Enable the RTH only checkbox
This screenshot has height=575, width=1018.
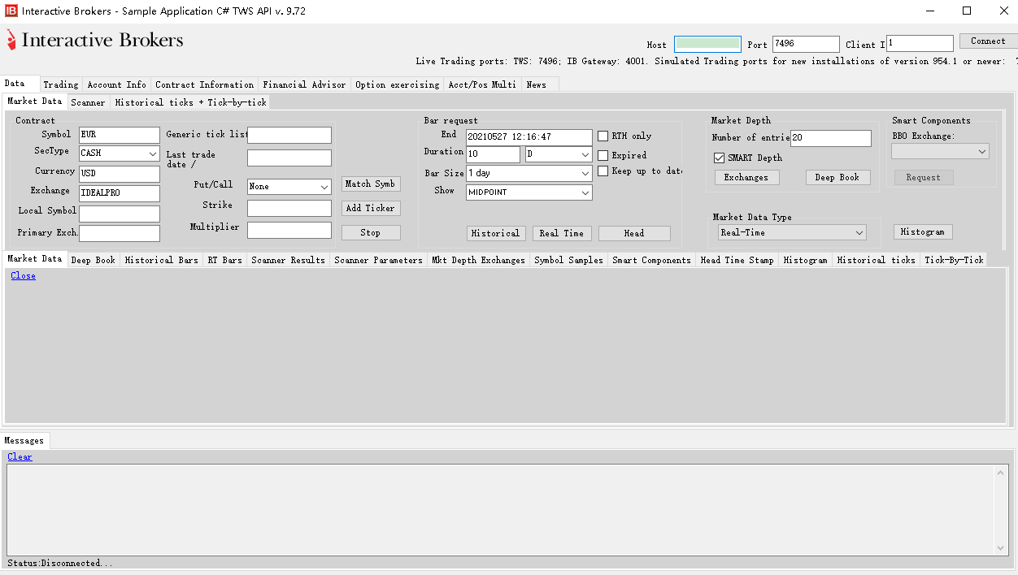point(603,136)
